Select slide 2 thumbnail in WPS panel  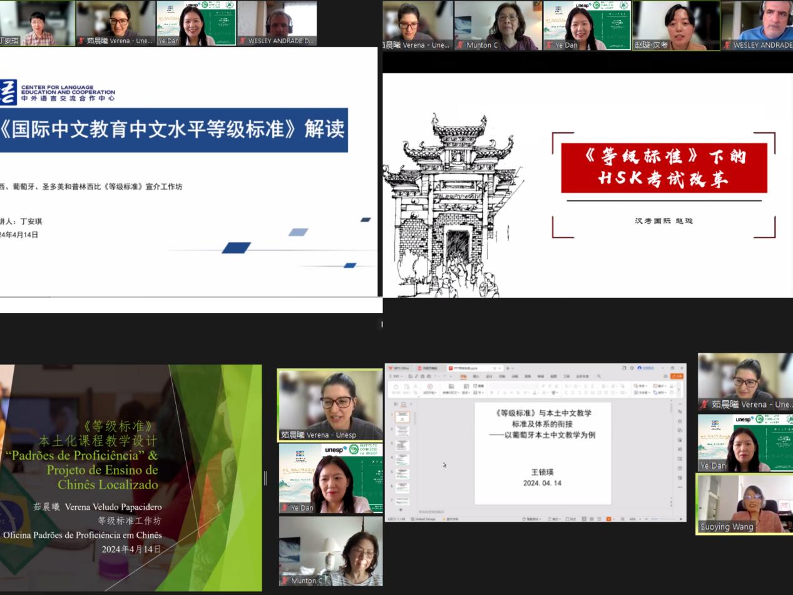tap(403, 431)
